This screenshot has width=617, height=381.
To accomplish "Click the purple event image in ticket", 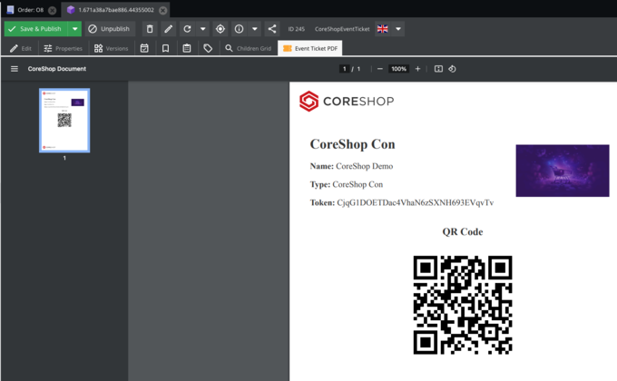I will click(x=563, y=171).
